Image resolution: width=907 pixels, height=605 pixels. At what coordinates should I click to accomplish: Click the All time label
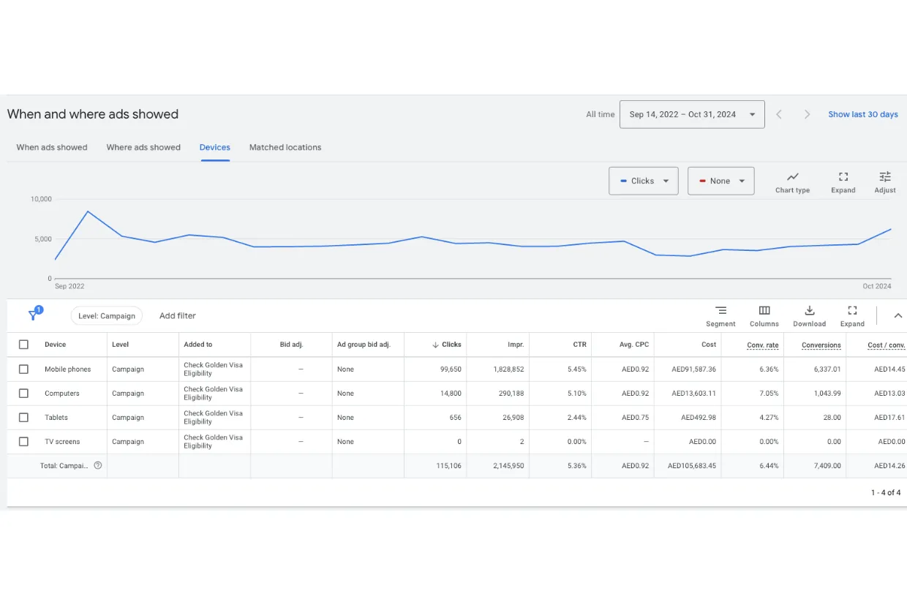[x=600, y=114]
